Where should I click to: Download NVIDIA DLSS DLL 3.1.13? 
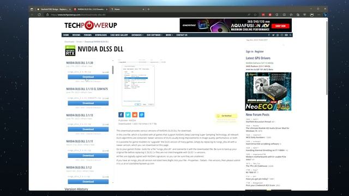[88, 130]
